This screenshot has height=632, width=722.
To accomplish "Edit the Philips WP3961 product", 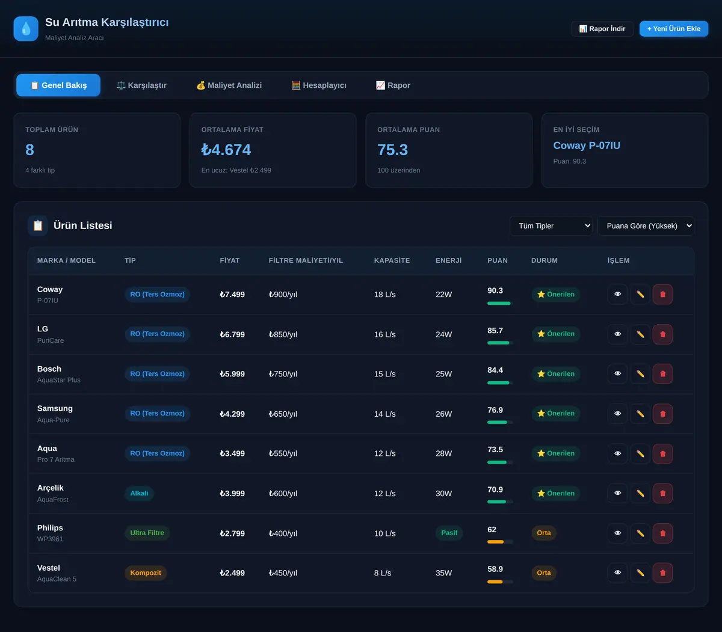I will pos(640,533).
